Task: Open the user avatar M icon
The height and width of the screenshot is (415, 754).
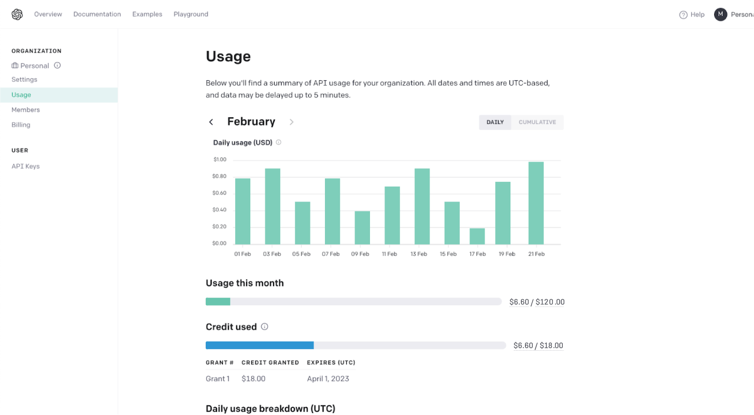Action: [720, 15]
